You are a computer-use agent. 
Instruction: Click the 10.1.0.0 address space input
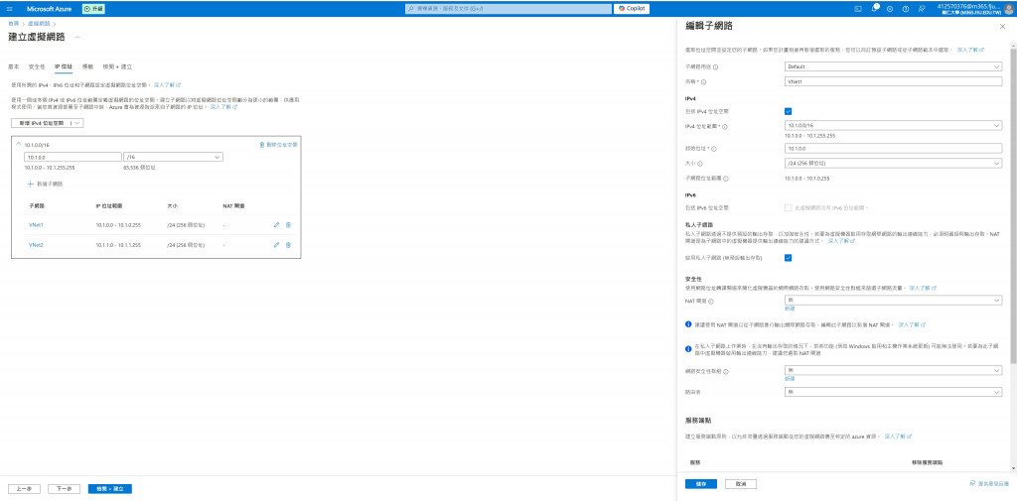click(73, 157)
